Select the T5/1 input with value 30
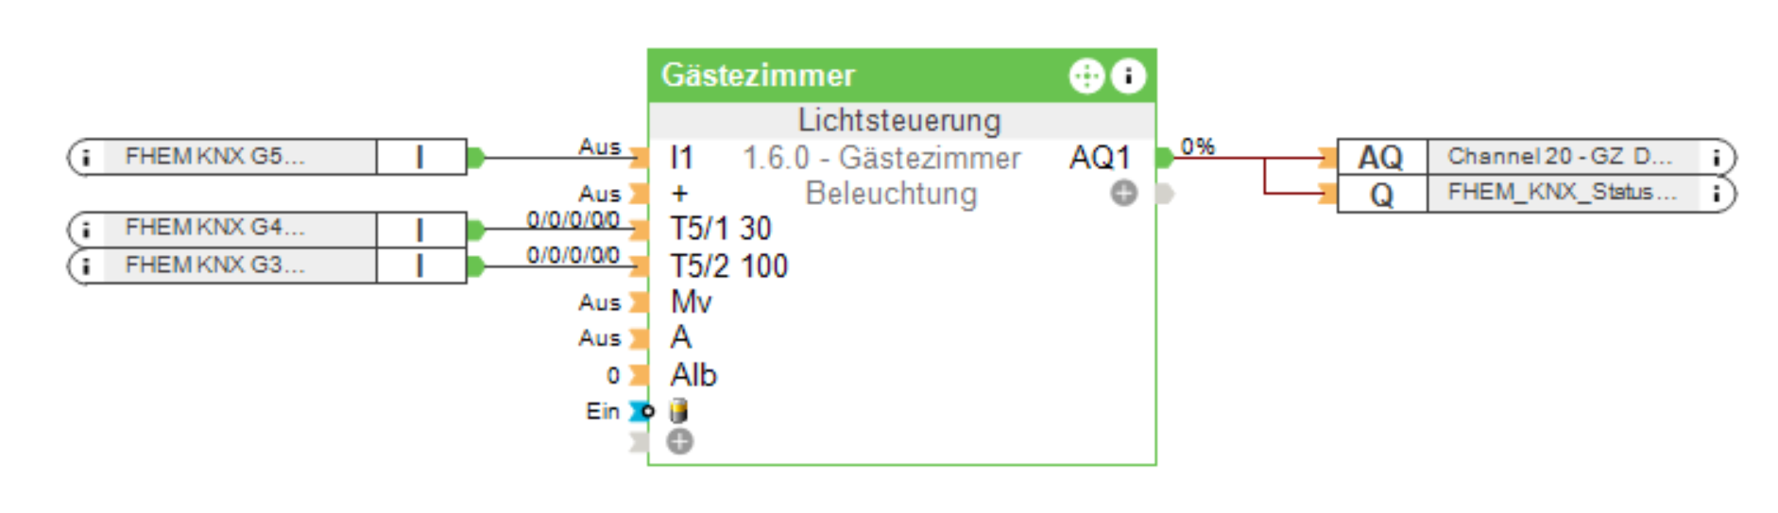The width and height of the screenshot is (1778, 513). (x=720, y=229)
